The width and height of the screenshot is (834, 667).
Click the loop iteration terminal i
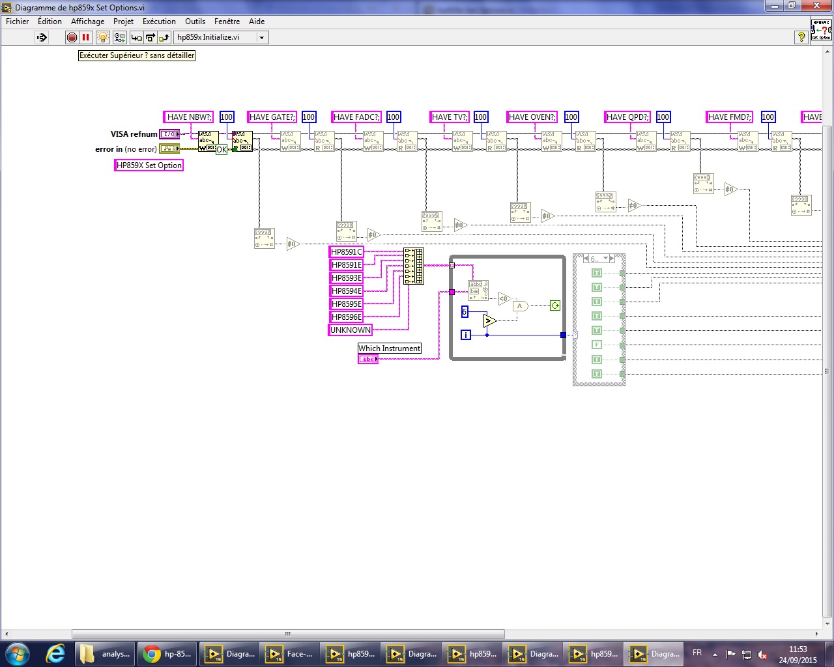(466, 335)
